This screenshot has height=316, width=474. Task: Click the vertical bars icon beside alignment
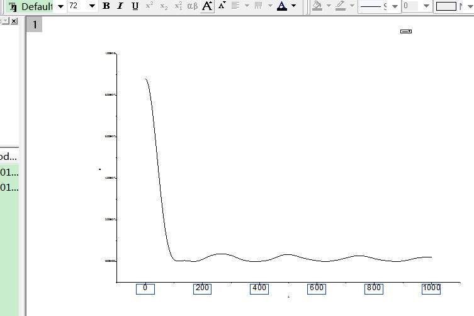pyautogui.click(x=258, y=6)
